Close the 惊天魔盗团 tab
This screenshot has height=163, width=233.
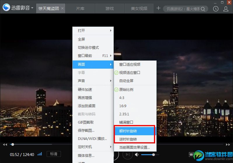coord(63,8)
